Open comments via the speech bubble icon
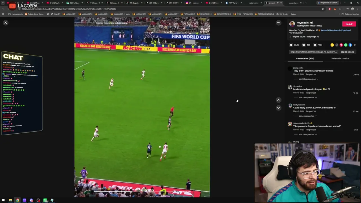361x203 pixels. (x=304, y=45)
